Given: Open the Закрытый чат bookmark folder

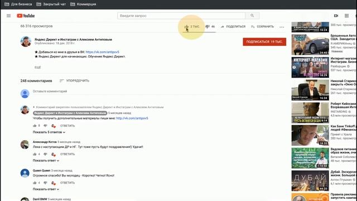Looking at the screenshot, I should (51, 4).
